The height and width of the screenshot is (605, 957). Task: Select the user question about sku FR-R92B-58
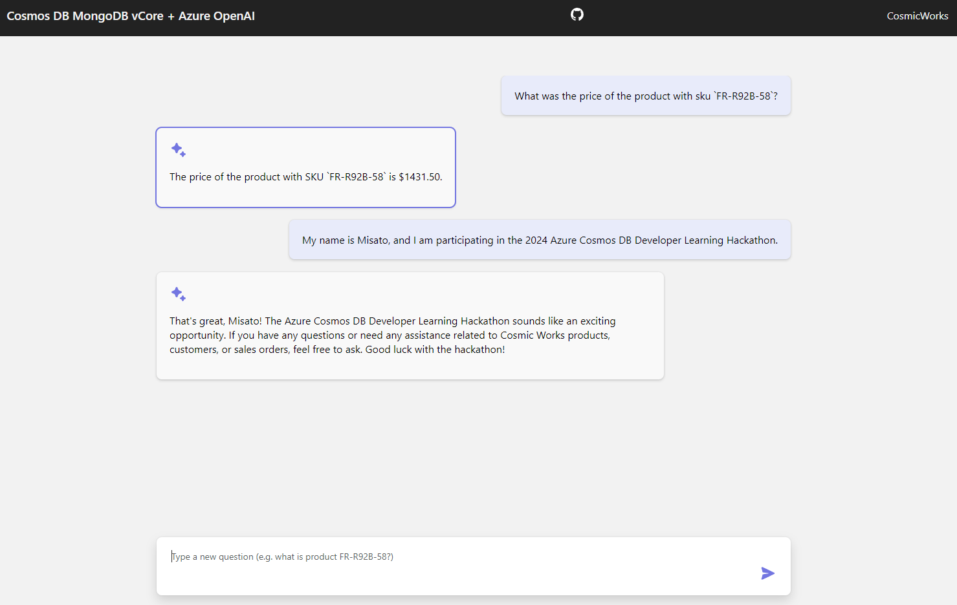[x=646, y=96]
